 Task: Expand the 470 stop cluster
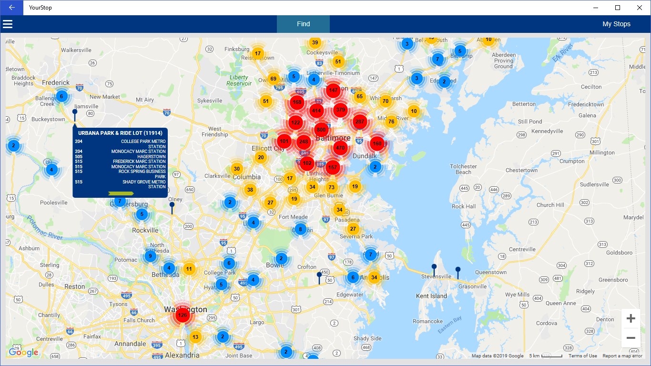[x=340, y=148]
